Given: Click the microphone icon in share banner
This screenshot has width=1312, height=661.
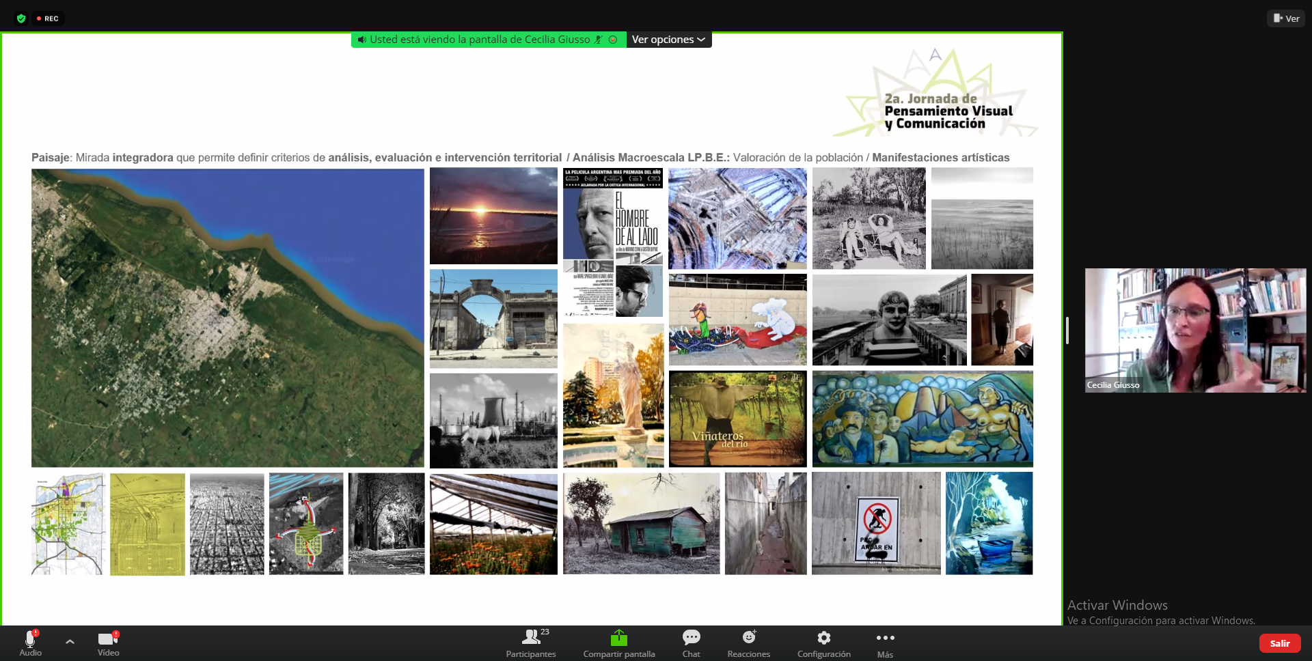Looking at the screenshot, I should coord(598,40).
